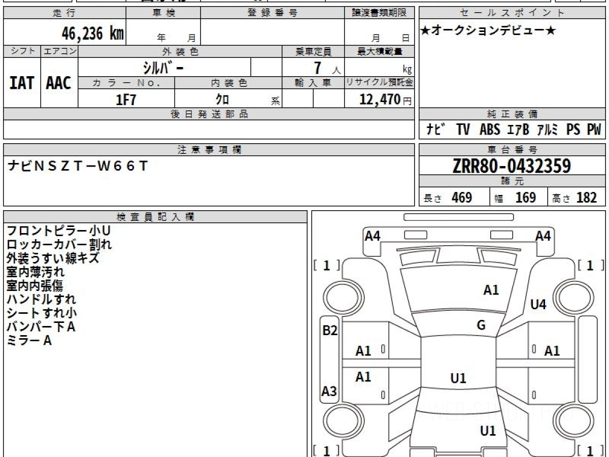
Task: Click the seating capacity value 7 人
Action: (x=327, y=68)
